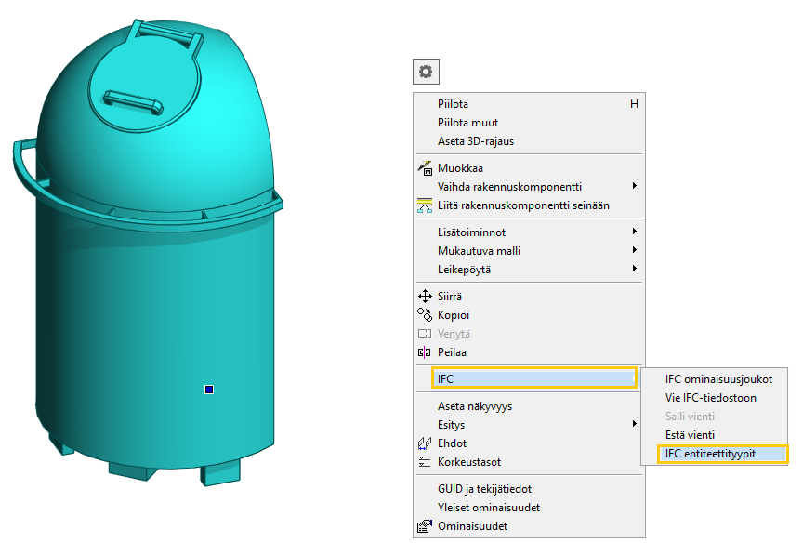Click the Liitä rakennuskomponentti seinään icon
The image size is (803, 556).
point(425,205)
